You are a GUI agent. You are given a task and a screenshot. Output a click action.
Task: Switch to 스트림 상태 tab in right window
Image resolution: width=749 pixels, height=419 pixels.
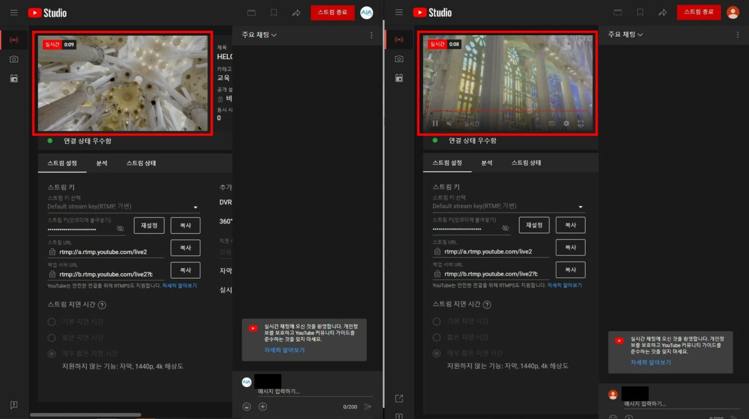pyautogui.click(x=526, y=163)
